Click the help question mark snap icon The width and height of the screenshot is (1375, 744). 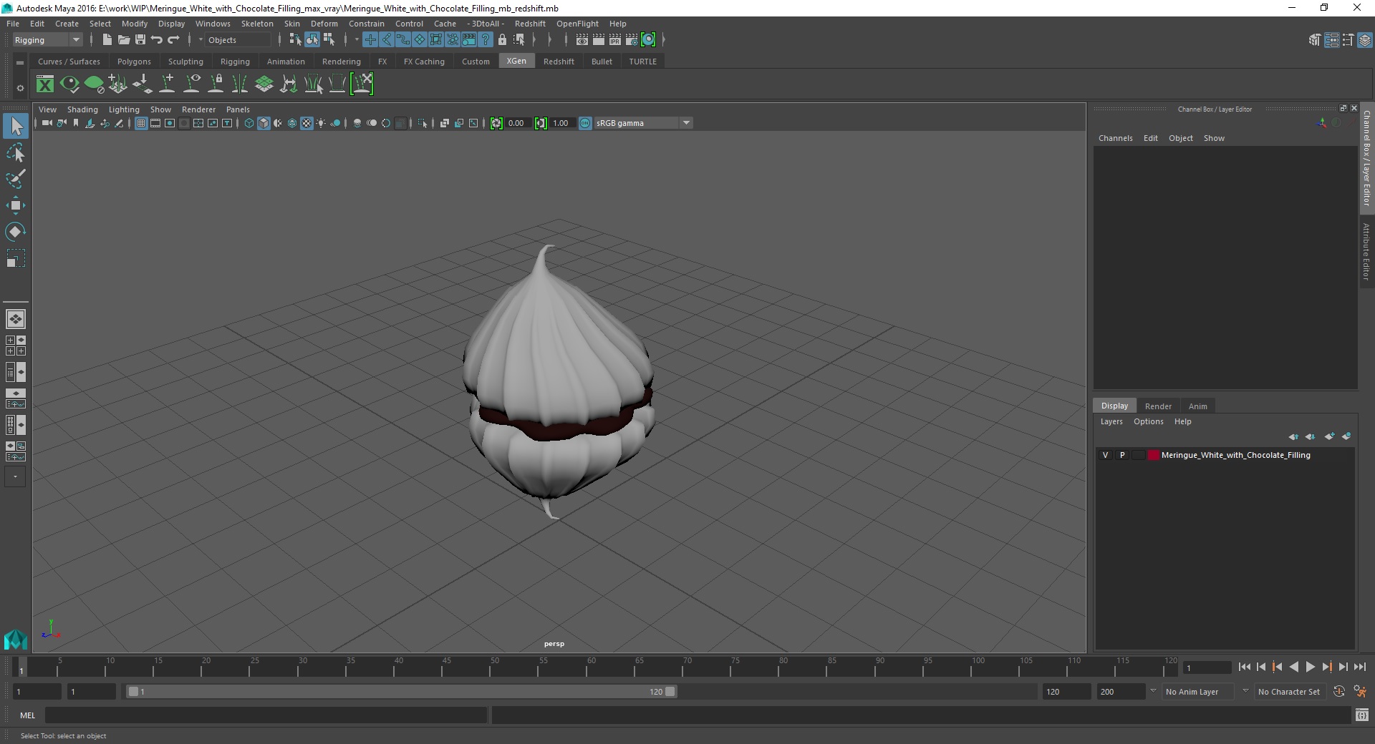(x=486, y=40)
